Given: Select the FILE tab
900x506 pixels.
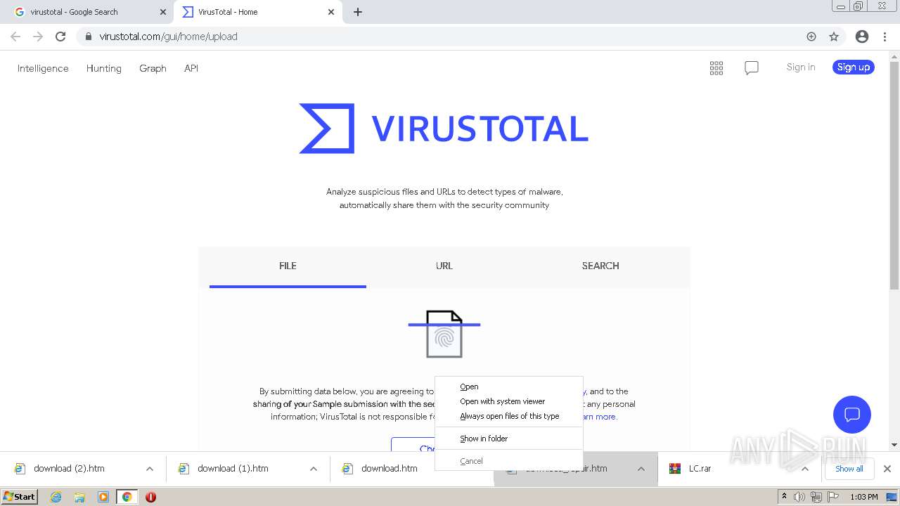Looking at the screenshot, I should pos(288,266).
